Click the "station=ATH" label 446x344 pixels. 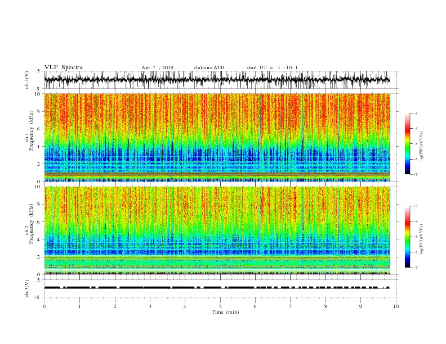[x=209, y=67]
